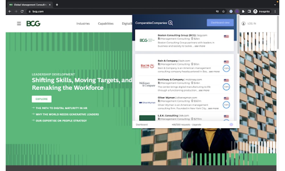The image size is (285, 171).
Task: Open a new tab with the plus button
Action: pyautogui.click(x=57, y=5)
